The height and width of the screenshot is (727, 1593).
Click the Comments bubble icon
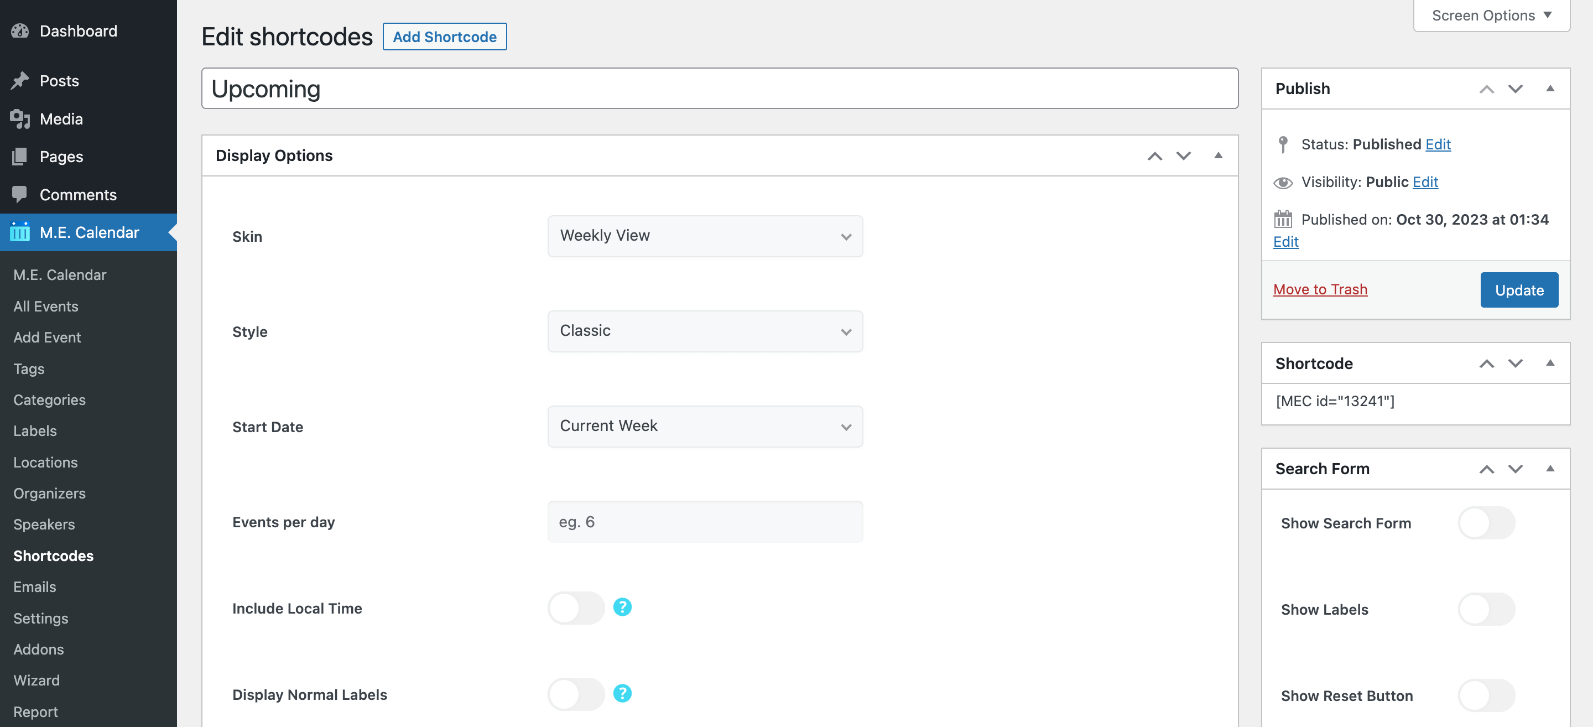(20, 194)
